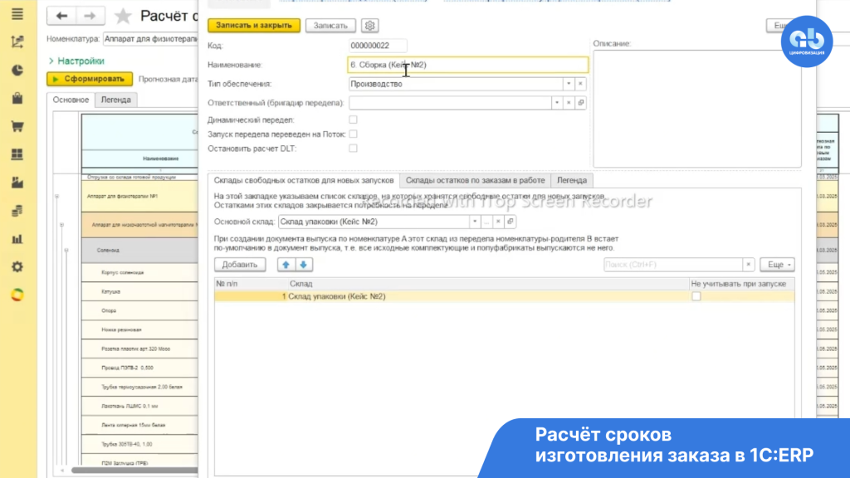Select the Провод ПЭТВ-2 row in the report
The width and height of the screenshot is (850, 478).
tap(139, 368)
